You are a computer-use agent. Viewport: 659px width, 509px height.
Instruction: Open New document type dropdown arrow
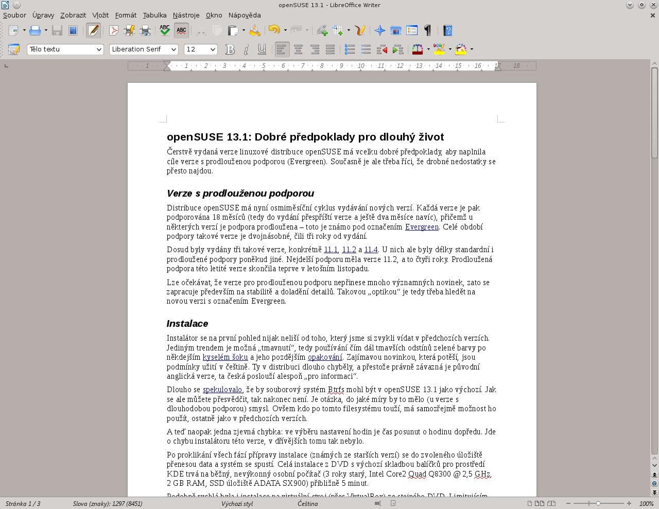(24, 30)
